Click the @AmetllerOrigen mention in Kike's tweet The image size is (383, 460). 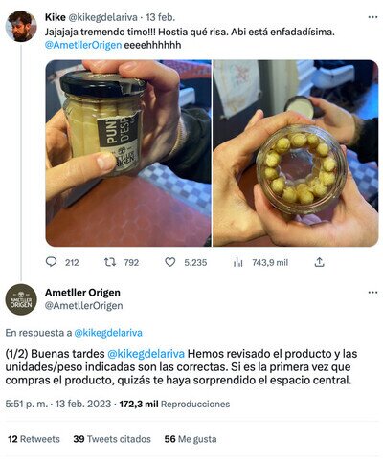pos(83,45)
